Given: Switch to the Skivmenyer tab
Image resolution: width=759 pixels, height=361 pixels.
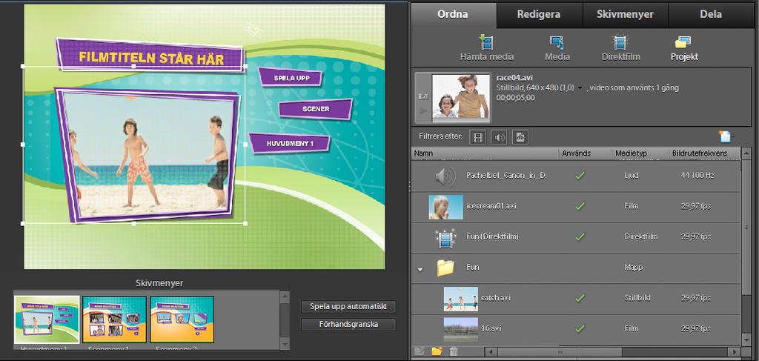Looking at the screenshot, I should (625, 14).
